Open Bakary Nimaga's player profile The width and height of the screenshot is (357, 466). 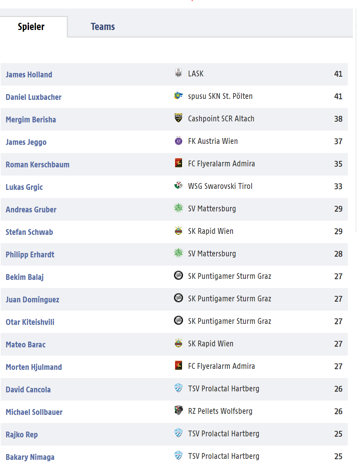30,457
